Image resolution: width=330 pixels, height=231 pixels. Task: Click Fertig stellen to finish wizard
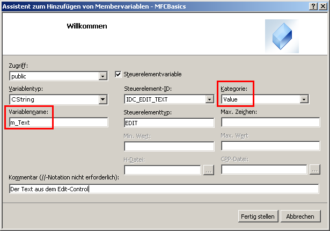point(258,216)
